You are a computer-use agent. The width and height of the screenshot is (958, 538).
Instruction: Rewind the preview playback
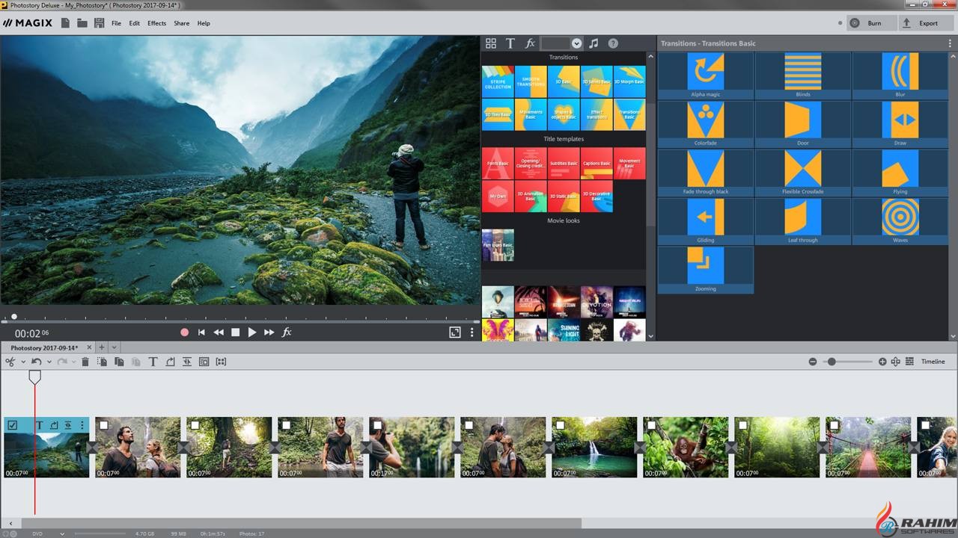click(219, 333)
